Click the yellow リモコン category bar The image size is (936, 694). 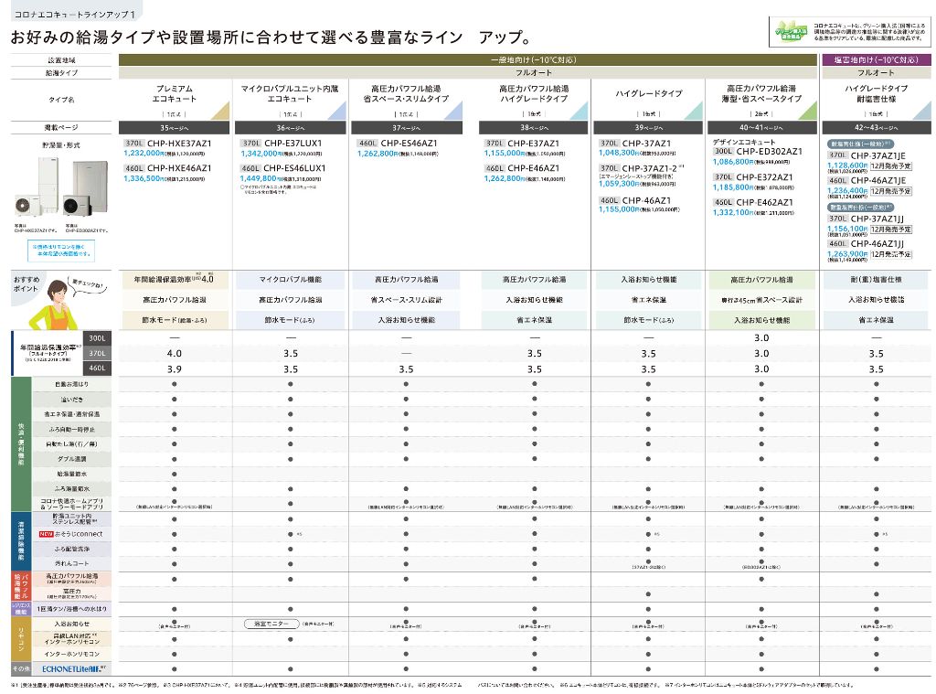pos(21,639)
